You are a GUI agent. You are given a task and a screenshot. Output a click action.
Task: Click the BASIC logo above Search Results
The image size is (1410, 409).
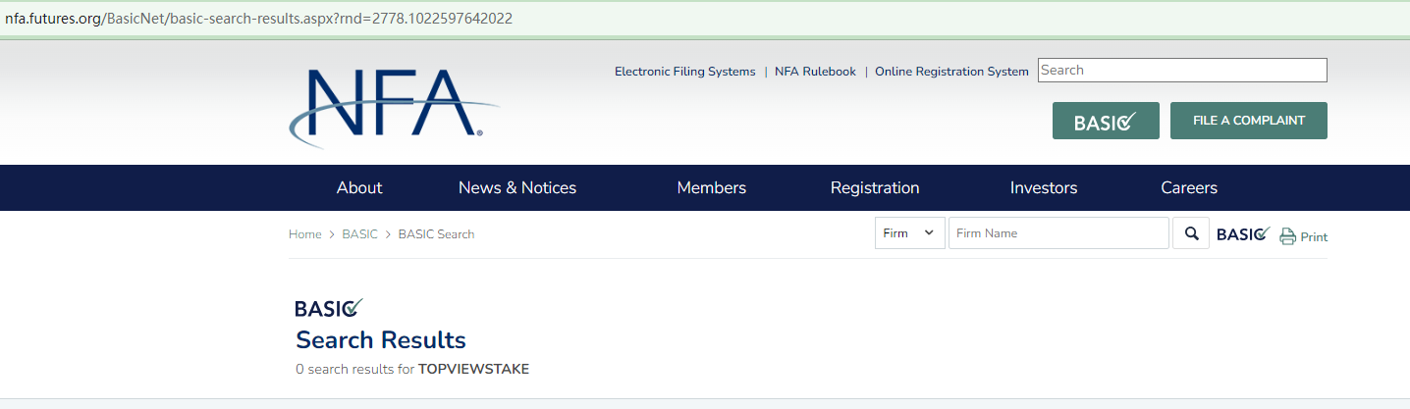[x=329, y=308]
